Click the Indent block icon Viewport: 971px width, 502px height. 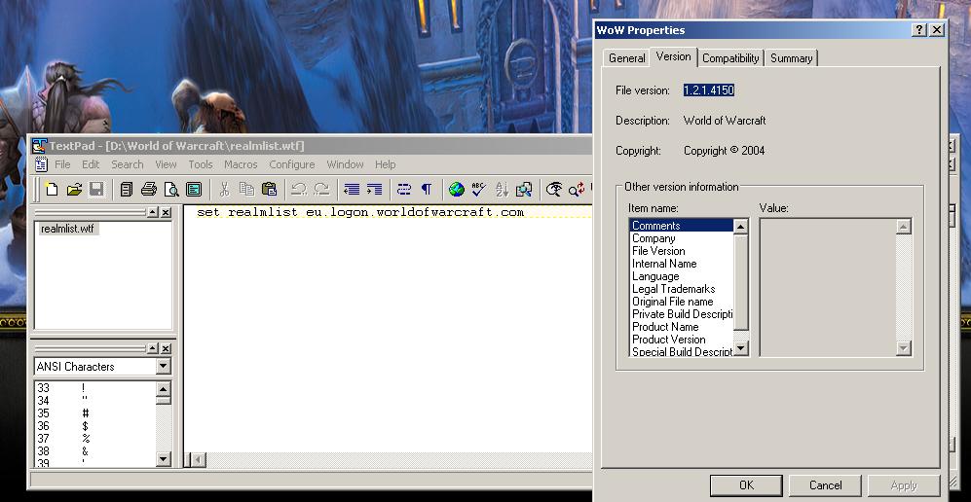[374, 189]
